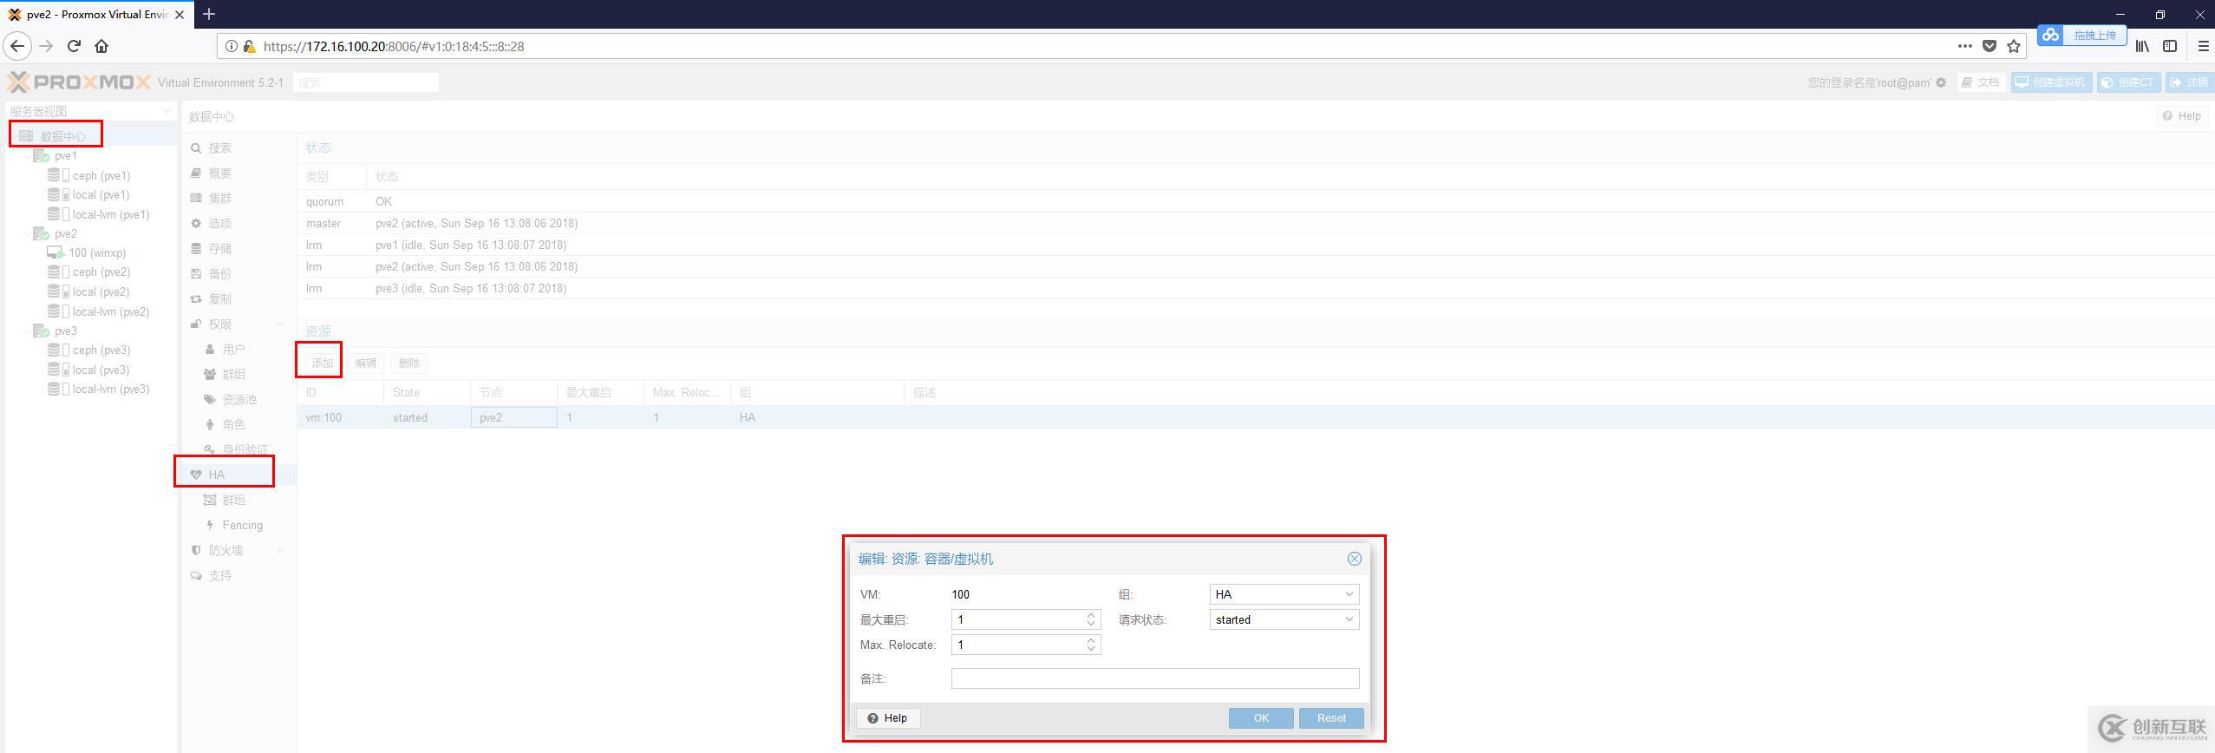This screenshot has height=753, width=2215.
Task: Expand the 服务器视图 view selector
Action: [167, 111]
